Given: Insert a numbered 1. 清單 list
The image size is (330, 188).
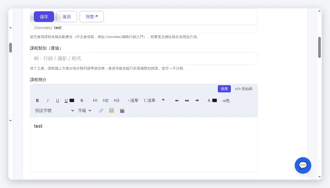Looking at the screenshot, I should point(150,100).
